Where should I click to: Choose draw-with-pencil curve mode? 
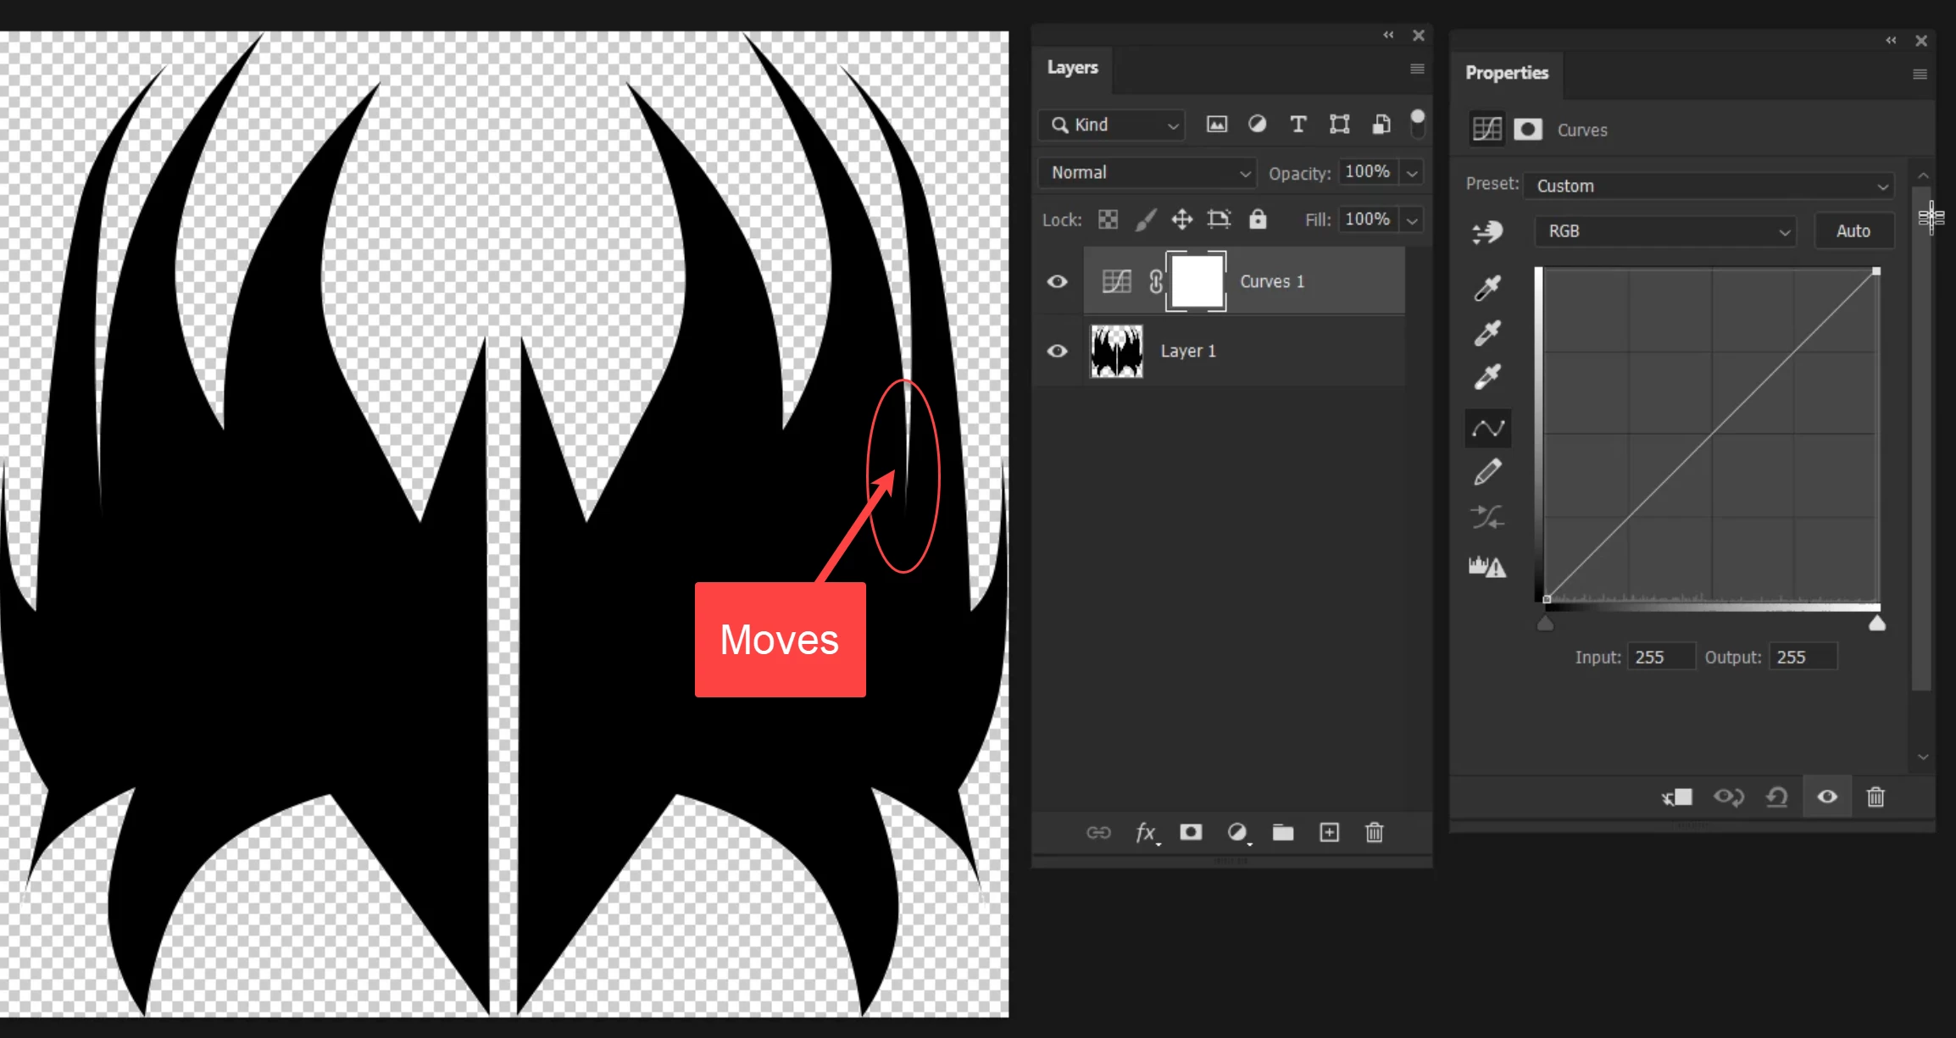tap(1487, 472)
